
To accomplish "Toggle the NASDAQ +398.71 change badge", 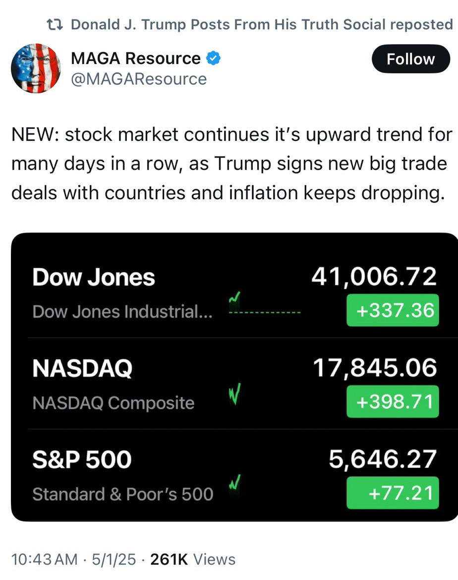I will (393, 402).
